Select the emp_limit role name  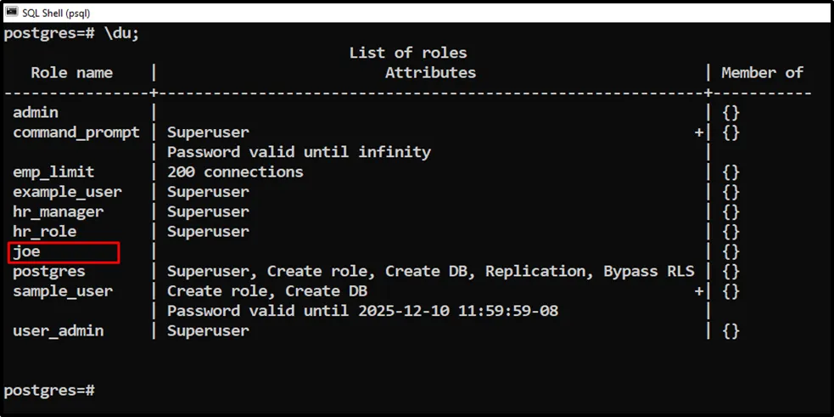point(53,172)
